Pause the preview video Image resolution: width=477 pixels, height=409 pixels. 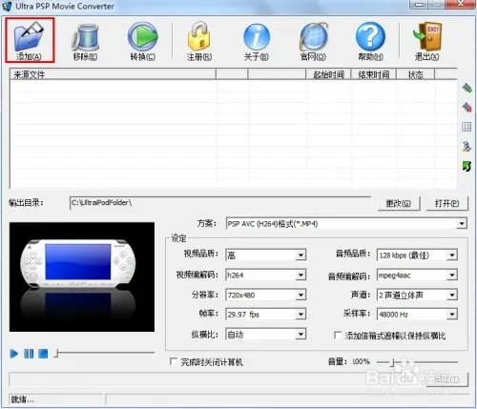point(29,354)
